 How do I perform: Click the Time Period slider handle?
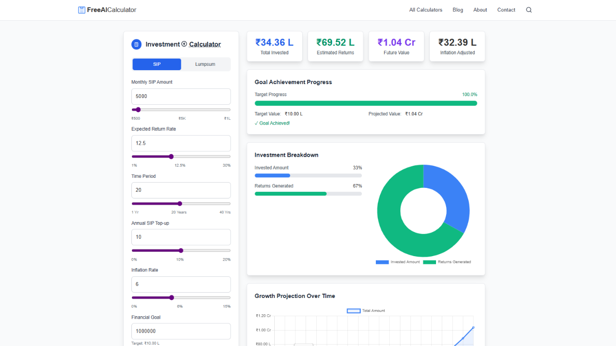pos(180,203)
